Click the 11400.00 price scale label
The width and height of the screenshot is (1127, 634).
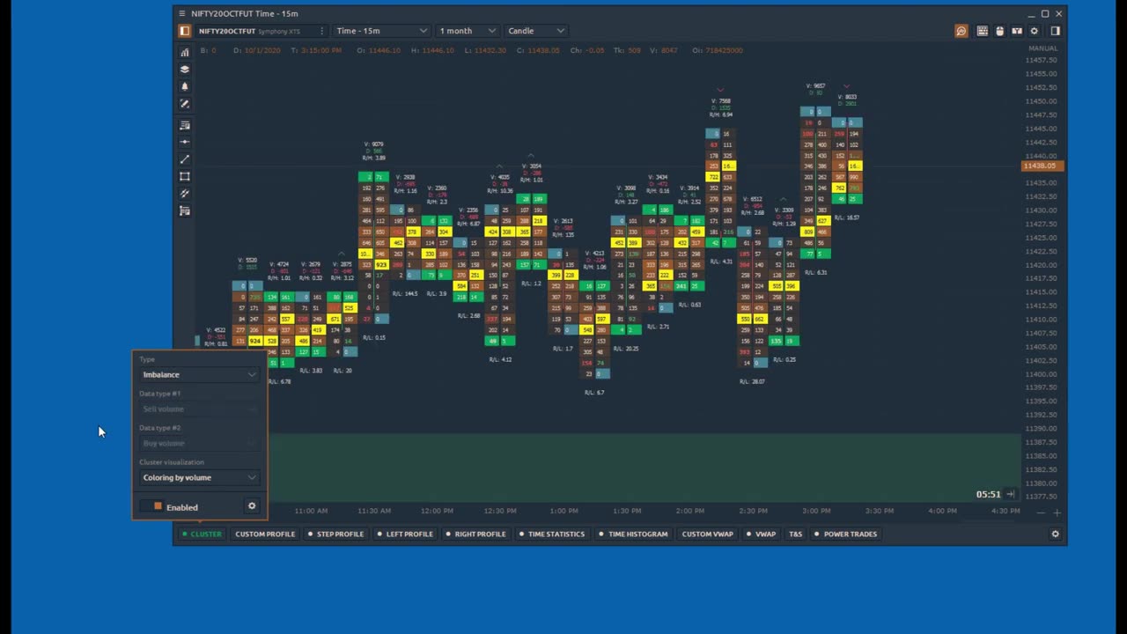tap(1042, 374)
